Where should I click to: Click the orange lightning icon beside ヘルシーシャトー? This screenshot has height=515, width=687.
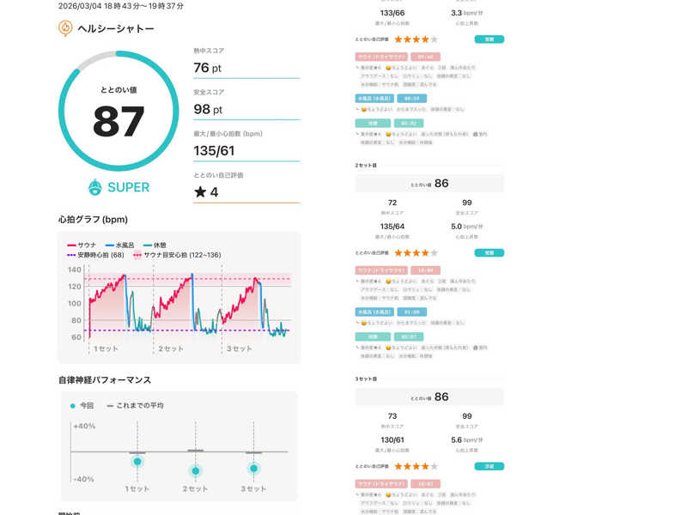[65, 28]
